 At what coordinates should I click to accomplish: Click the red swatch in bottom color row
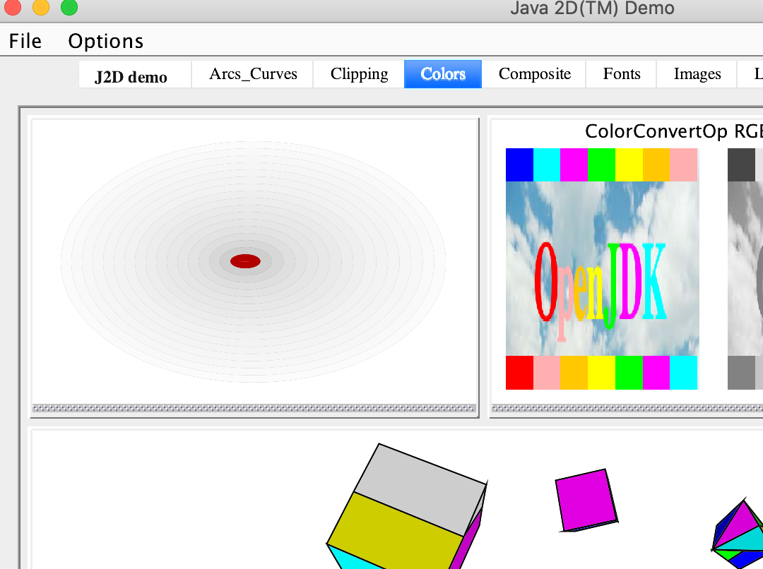[519, 372]
